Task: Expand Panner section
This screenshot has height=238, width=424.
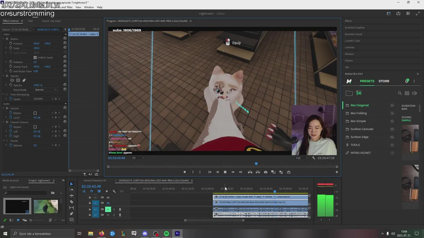Action: (x=3, y=141)
